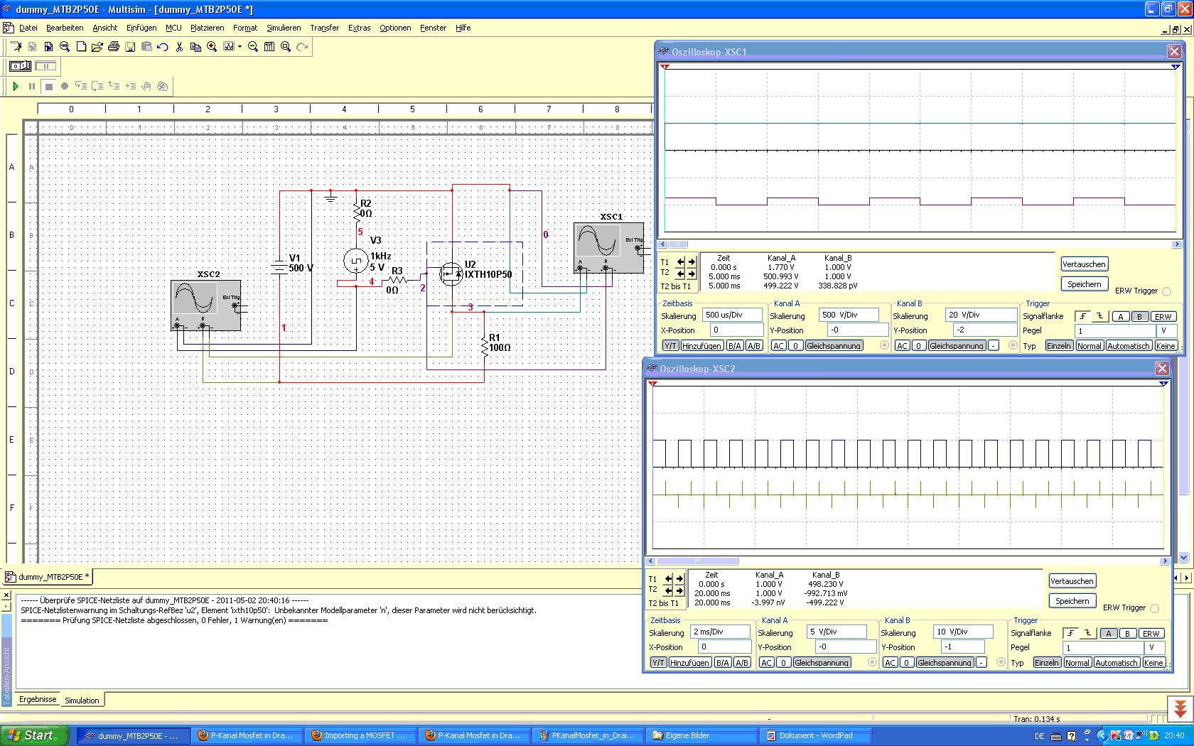The width and height of the screenshot is (1194, 746).
Task: Click Speichern button in XSC2 oscilloscope
Action: [x=1072, y=601]
